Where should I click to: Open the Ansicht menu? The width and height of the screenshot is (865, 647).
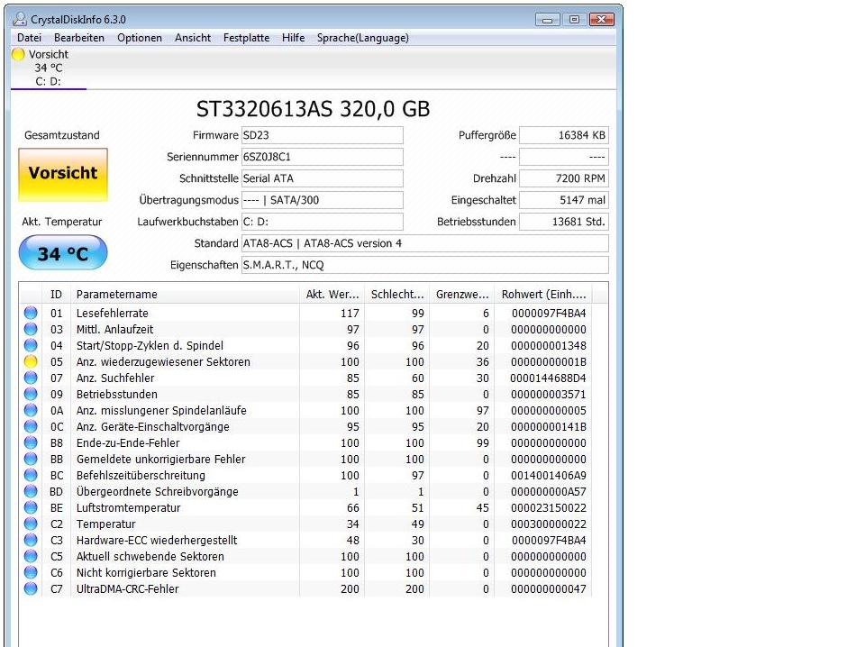pos(193,38)
